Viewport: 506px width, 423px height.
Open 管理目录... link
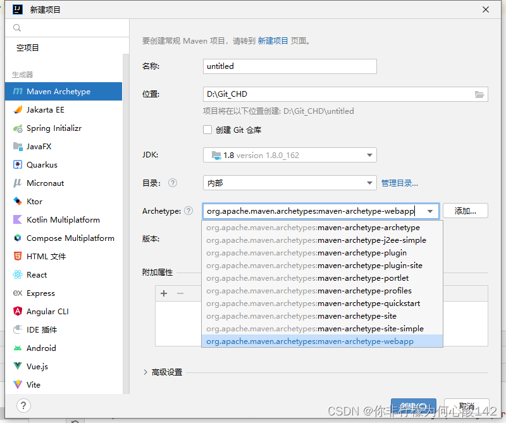(x=400, y=183)
